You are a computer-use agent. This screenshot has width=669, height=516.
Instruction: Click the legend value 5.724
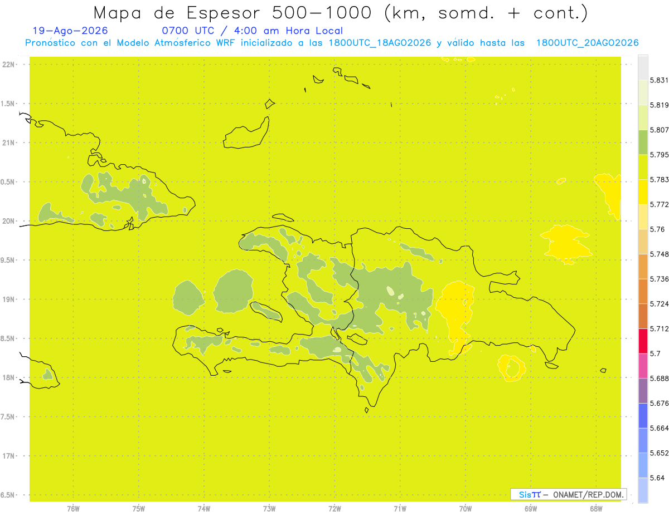659,304
